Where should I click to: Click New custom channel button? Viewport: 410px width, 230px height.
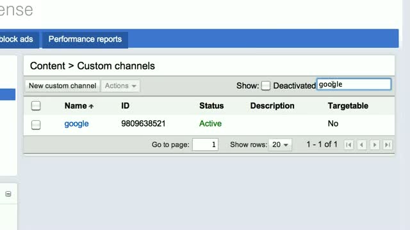point(63,86)
